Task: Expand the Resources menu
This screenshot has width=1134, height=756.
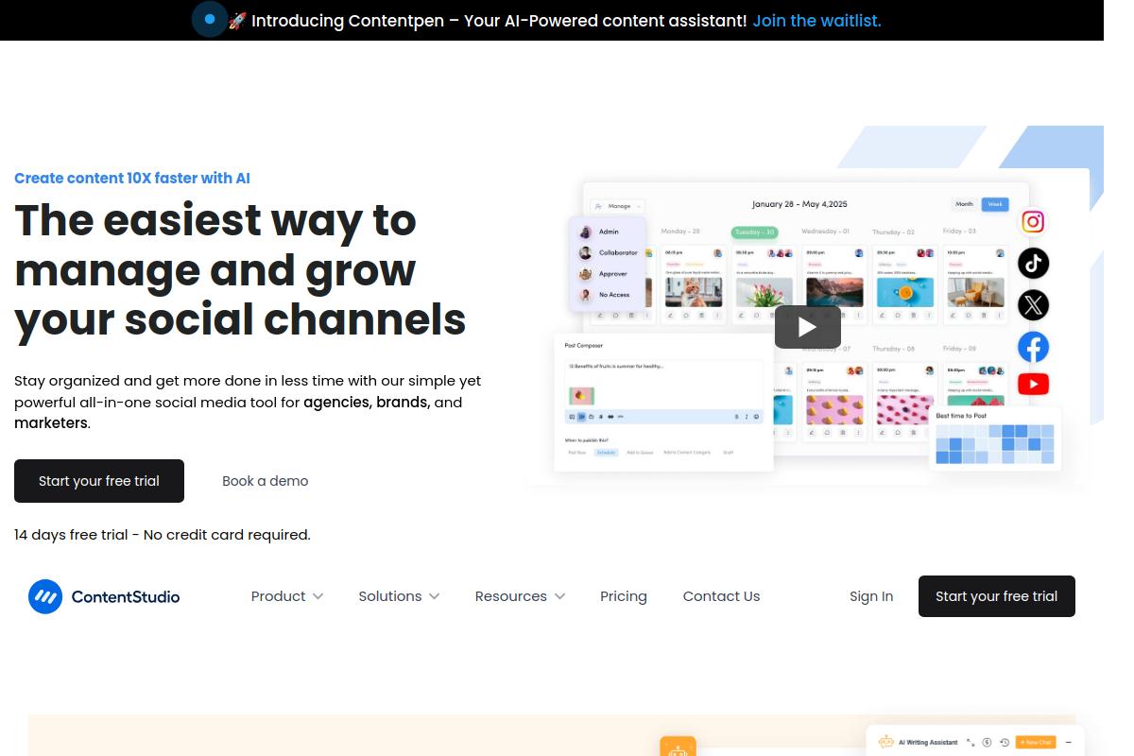Action: 520,596
